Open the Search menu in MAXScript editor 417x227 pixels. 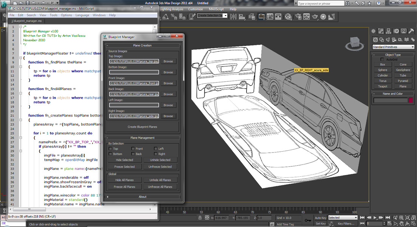31,15
